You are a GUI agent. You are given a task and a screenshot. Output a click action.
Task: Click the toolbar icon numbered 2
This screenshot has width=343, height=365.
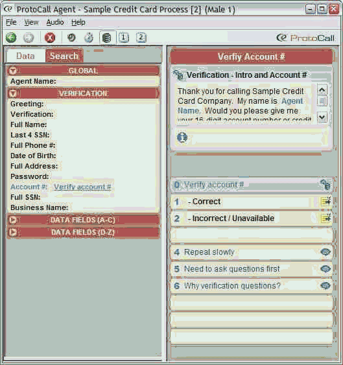pos(141,38)
